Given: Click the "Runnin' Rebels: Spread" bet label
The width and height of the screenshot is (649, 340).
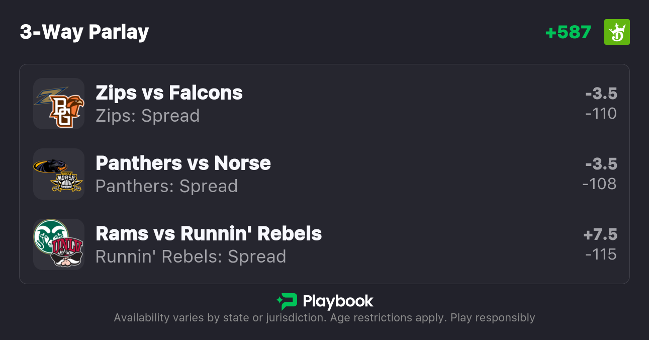Looking at the screenshot, I should (191, 257).
